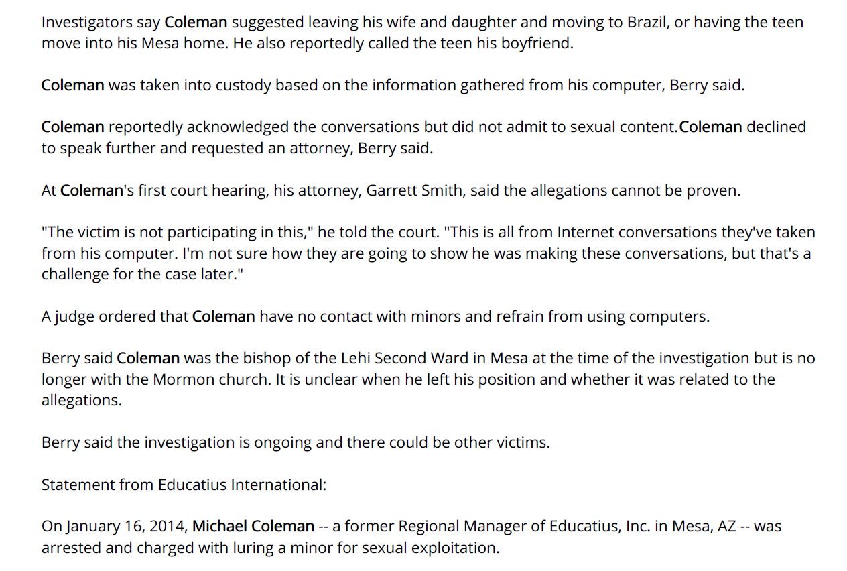Click the 'Statement from Educatius International:' line
Viewport: 847px width, 571px height.
coord(184,485)
